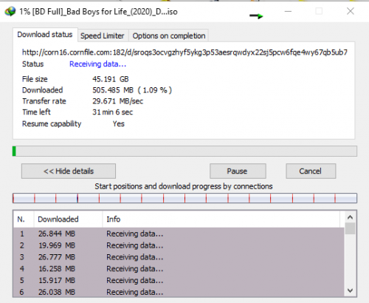The image size is (369, 303).
Task: Click the download URL text
Action: pyautogui.click(x=184, y=52)
